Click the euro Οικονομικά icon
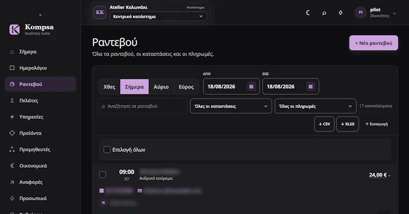The image size is (409, 214). [12, 166]
